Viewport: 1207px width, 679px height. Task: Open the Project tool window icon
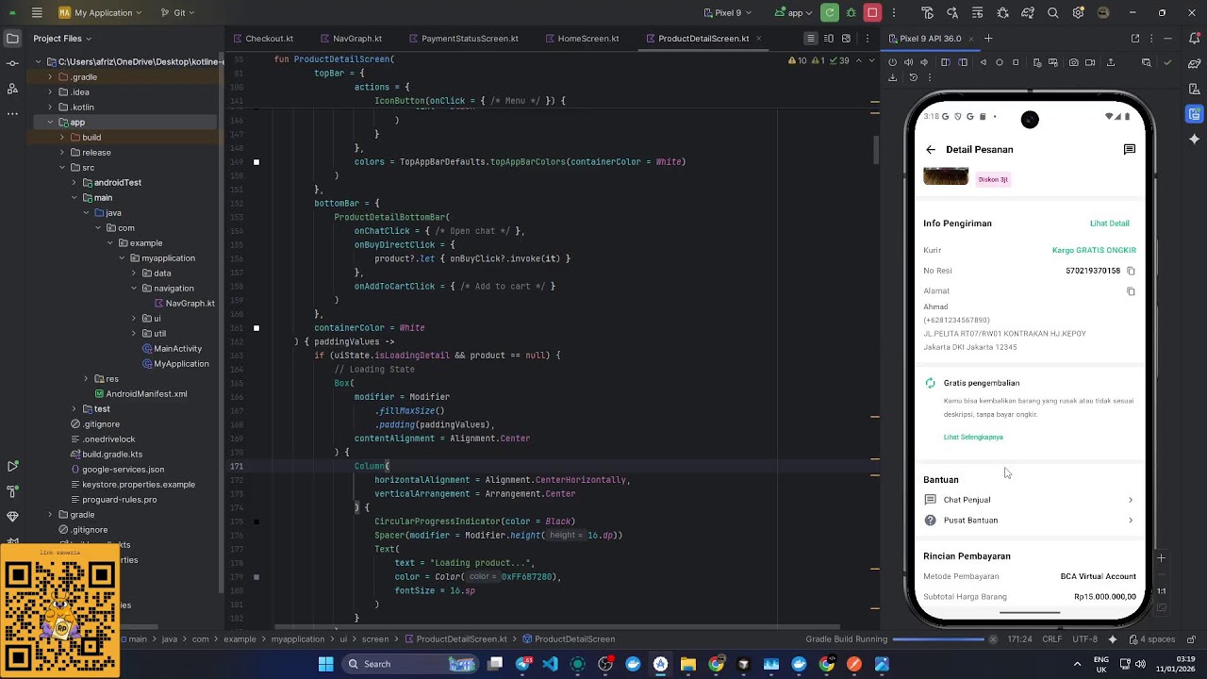pos(12,39)
